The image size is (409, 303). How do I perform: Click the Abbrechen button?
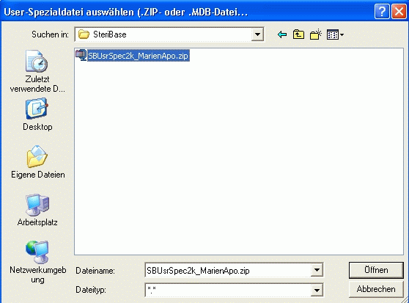376,289
